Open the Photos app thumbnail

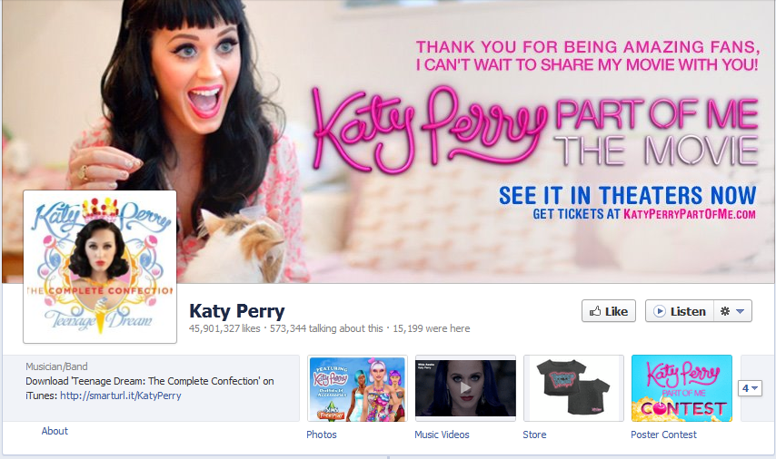[357, 388]
